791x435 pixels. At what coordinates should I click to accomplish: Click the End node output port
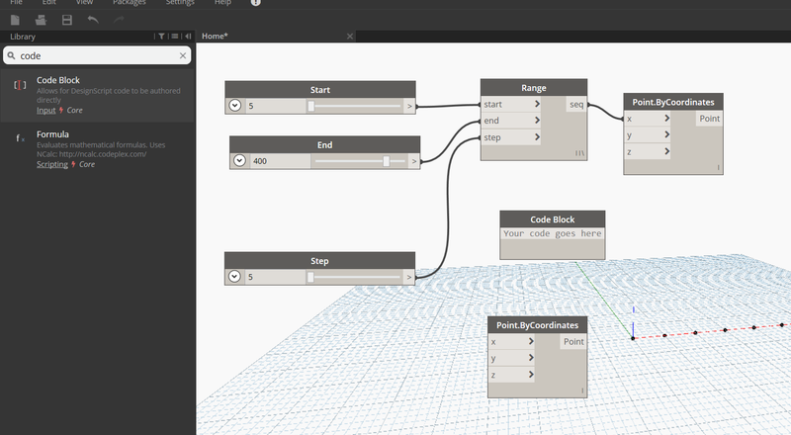pos(414,161)
